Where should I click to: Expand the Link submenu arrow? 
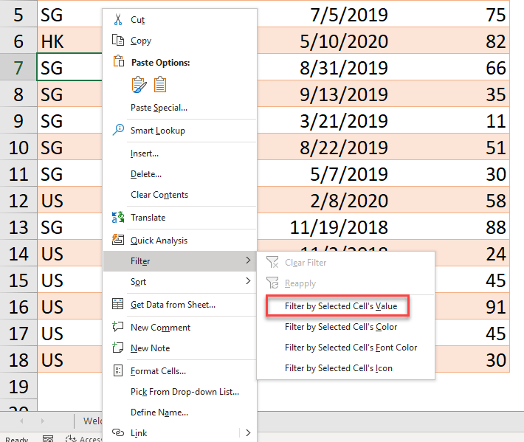pos(247,433)
